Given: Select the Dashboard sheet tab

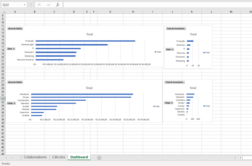Looking at the screenshot, I should click(x=79, y=157).
